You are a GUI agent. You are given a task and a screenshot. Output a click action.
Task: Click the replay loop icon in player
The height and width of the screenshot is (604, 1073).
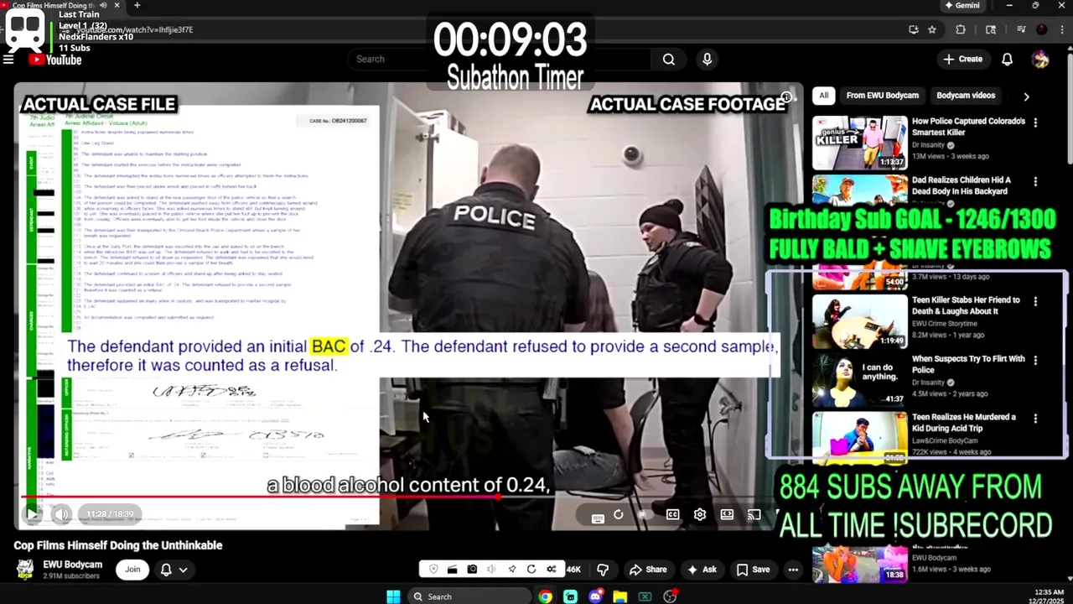(619, 515)
